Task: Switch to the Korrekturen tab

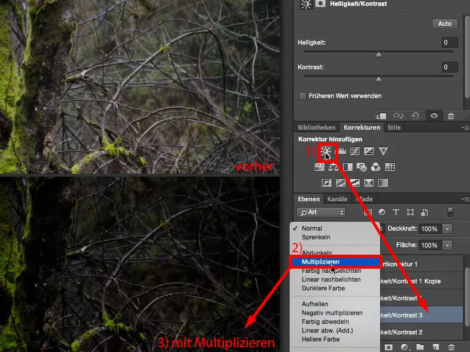Action: (x=362, y=127)
